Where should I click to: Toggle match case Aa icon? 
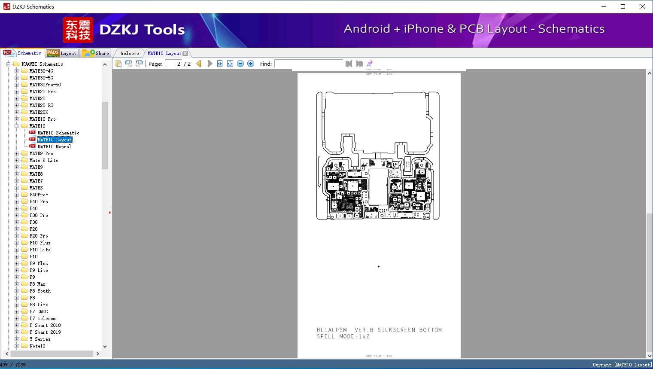pos(370,64)
